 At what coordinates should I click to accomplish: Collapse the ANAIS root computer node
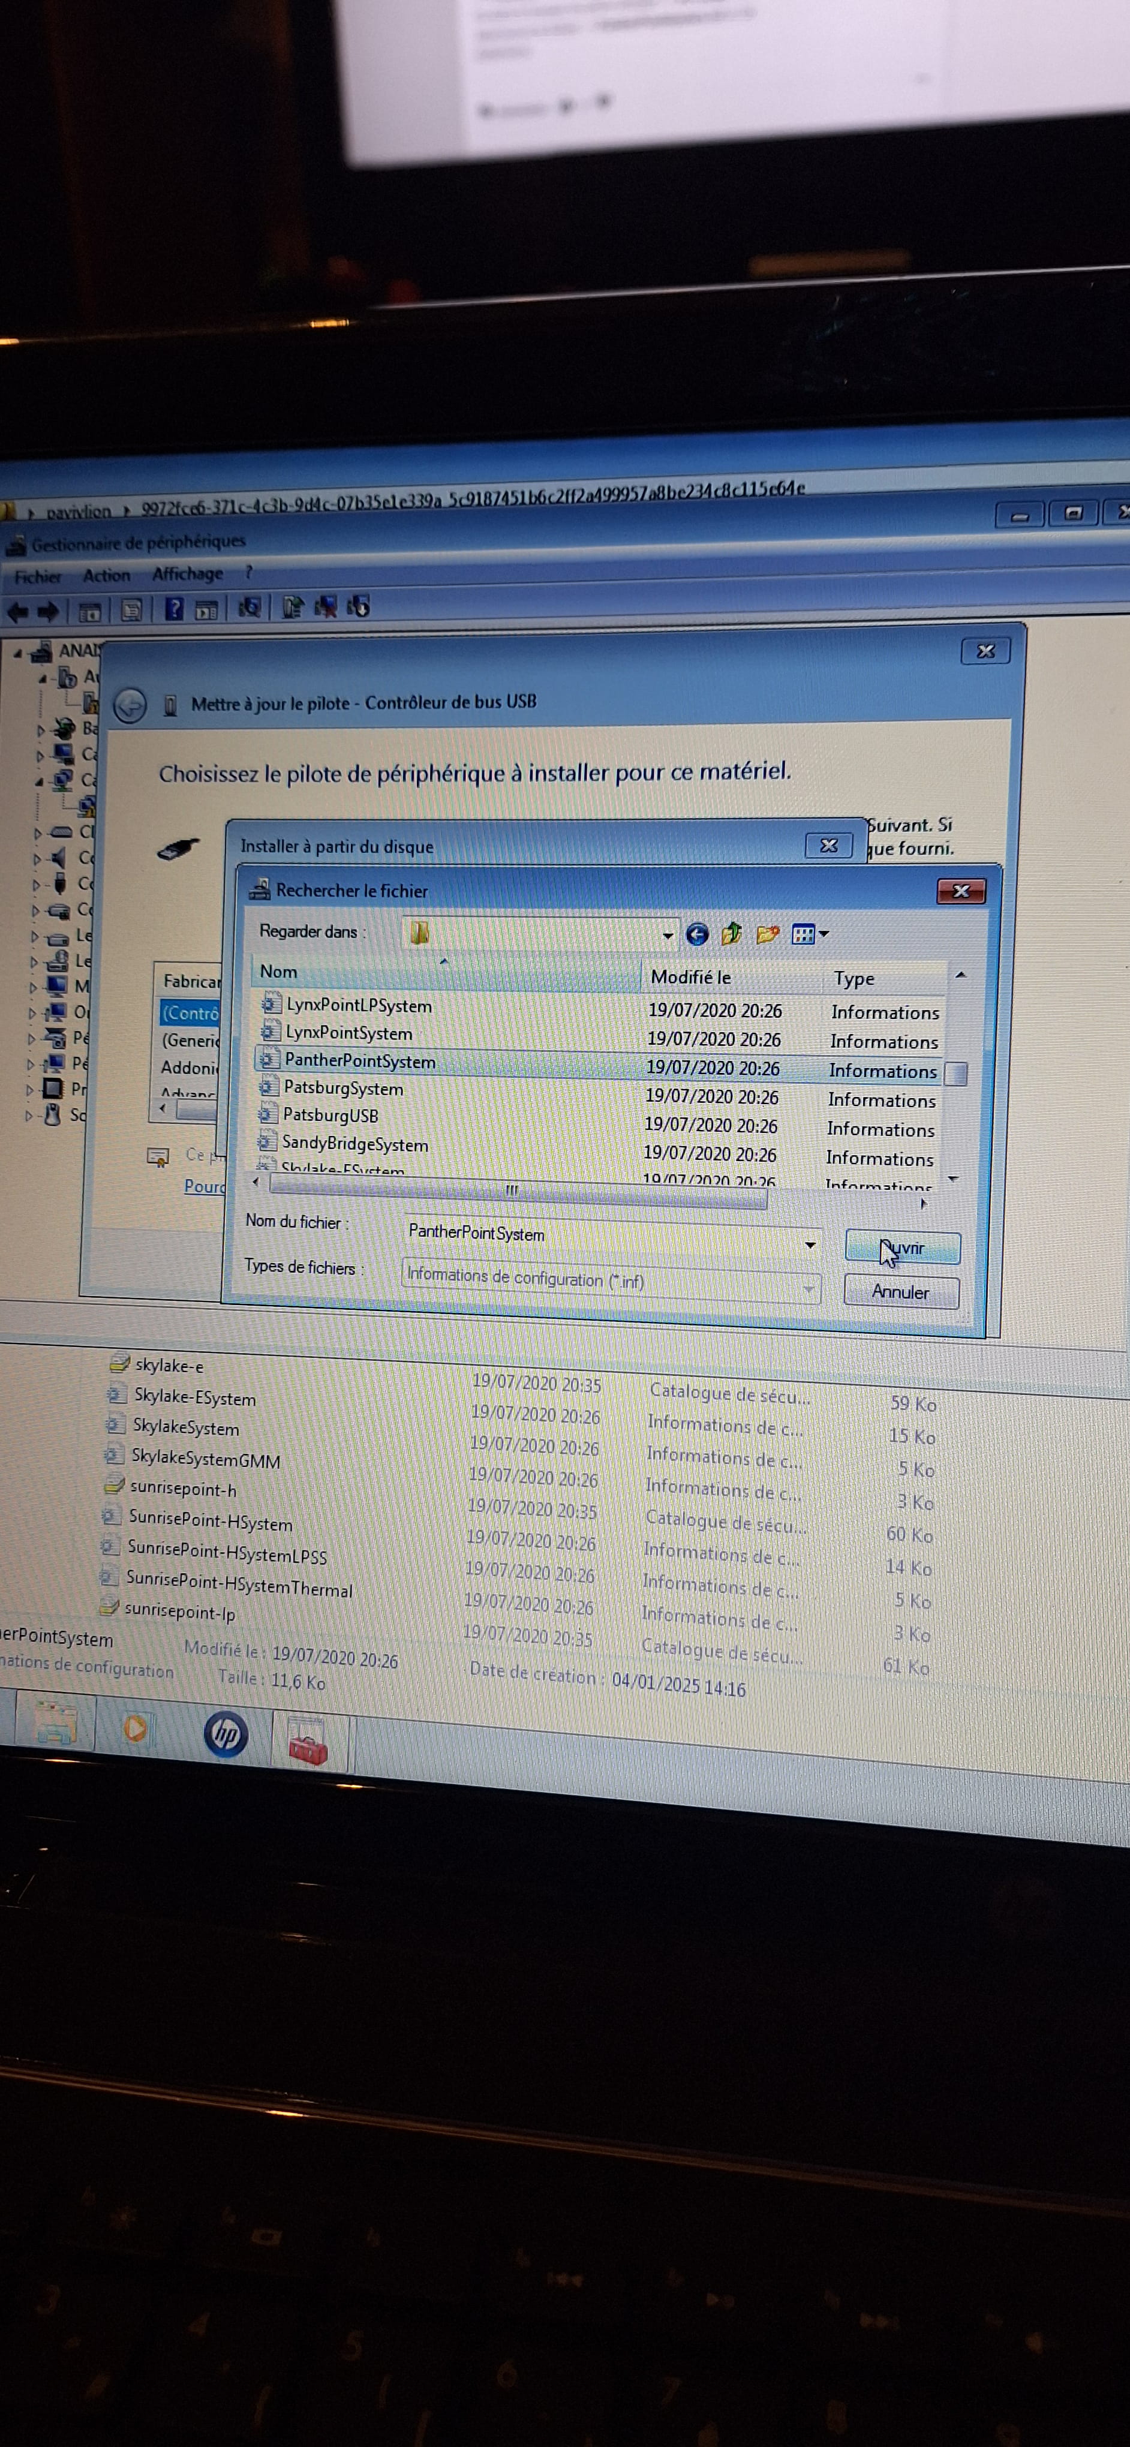coord(18,654)
